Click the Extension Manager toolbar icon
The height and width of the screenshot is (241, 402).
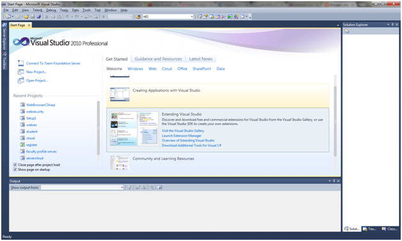pyautogui.click(x=236, y=17)
